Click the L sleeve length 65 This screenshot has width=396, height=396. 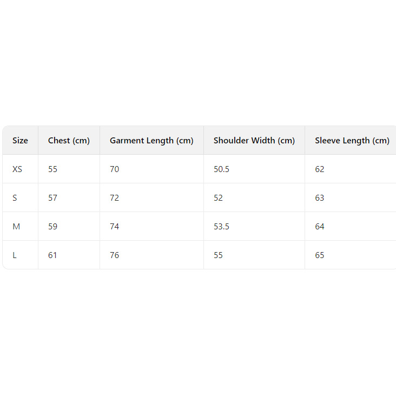point(320,255)
